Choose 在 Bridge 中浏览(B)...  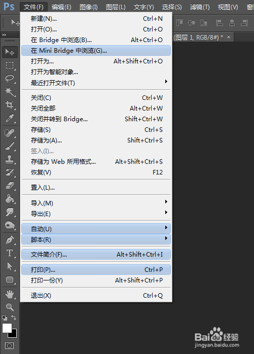96,40
